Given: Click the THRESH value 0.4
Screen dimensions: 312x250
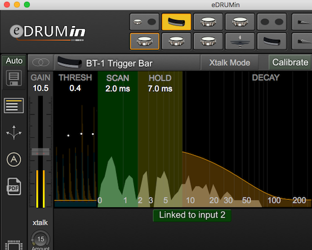Looking at the screenshot, I should [75, 88].
